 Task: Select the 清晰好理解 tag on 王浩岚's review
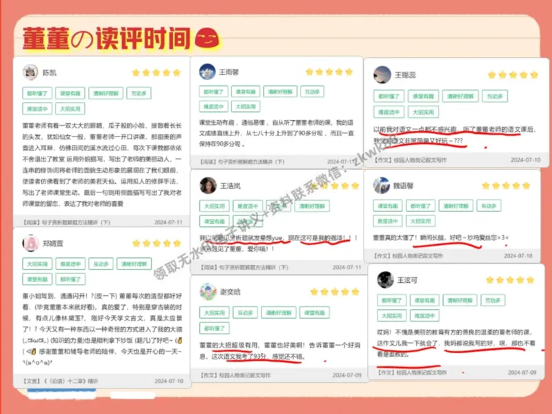coord(312,206)
